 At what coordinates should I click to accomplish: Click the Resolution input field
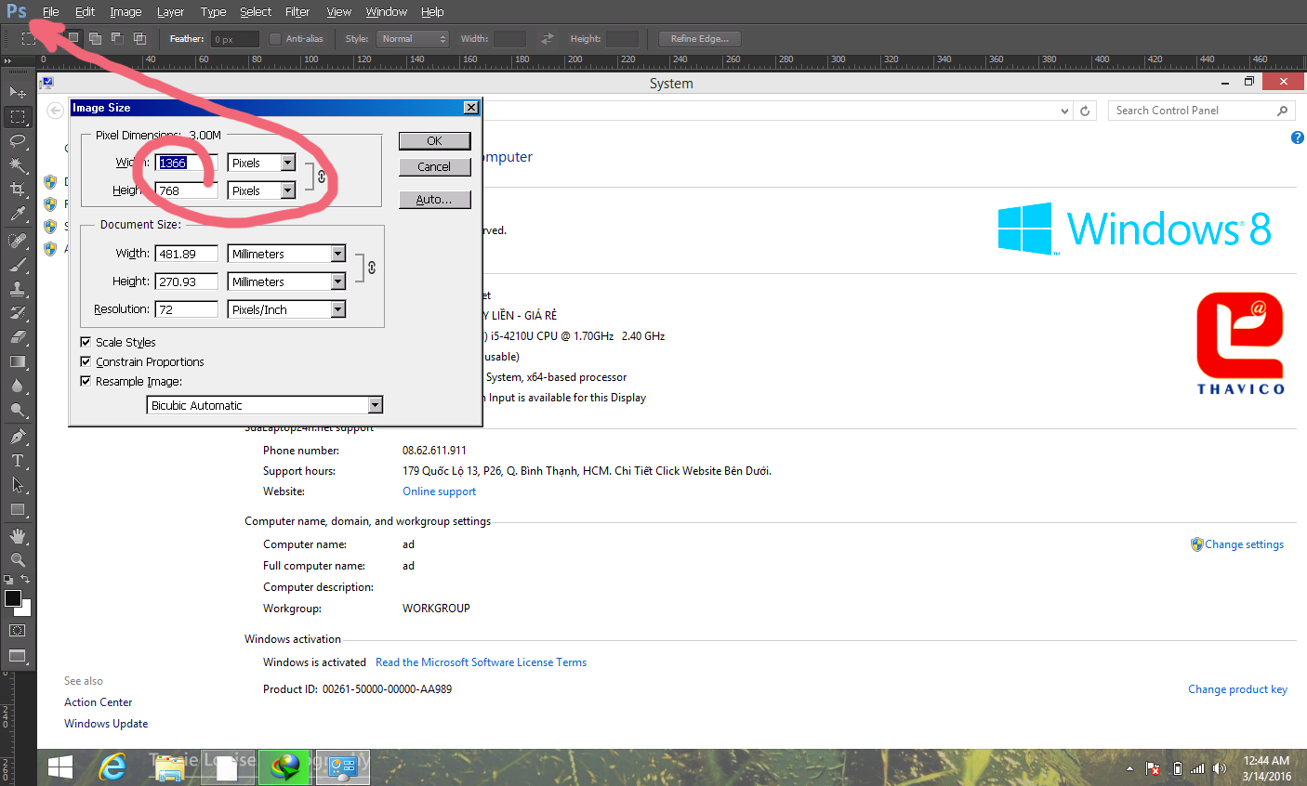pyautogui.click(x=186, y=309)
